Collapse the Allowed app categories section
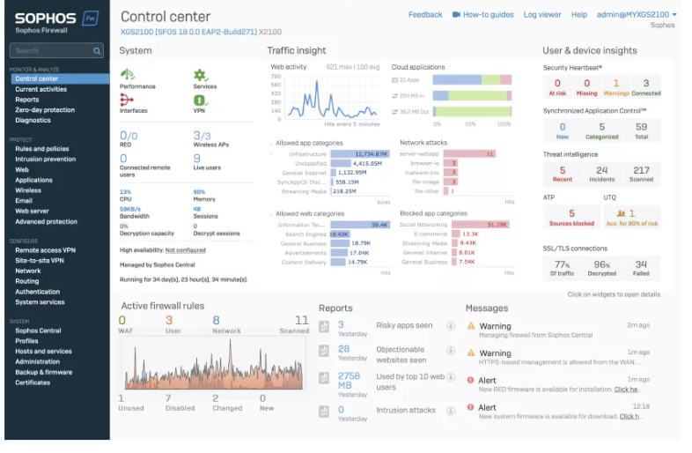 tap(271, 142)
